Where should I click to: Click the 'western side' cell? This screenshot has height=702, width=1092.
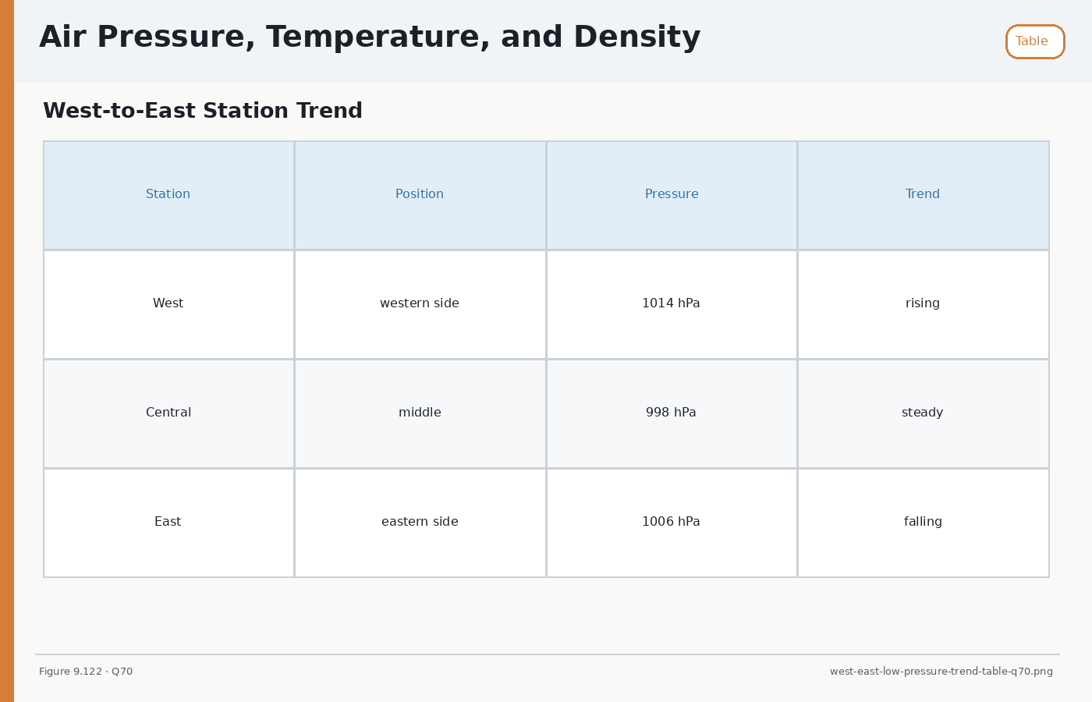click(420, 304)
